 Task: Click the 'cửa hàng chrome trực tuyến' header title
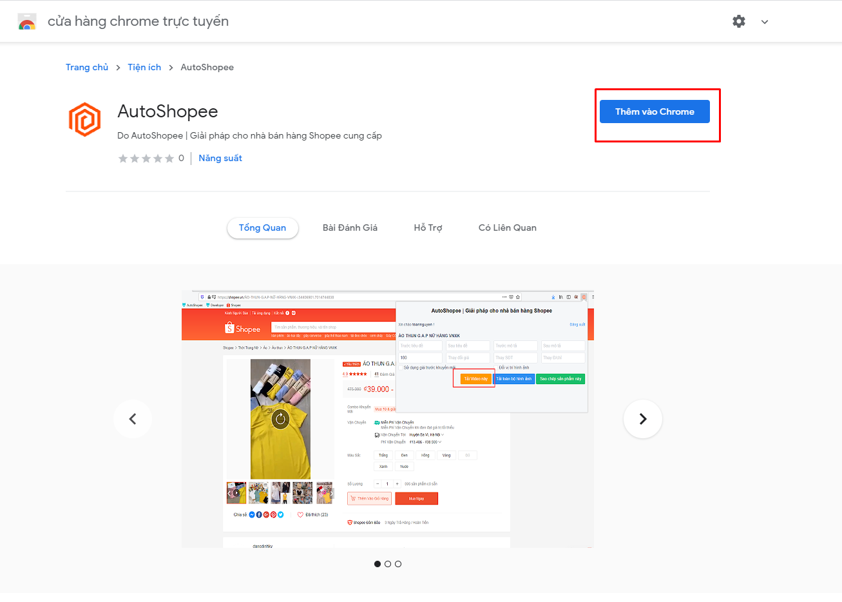pyautogui.click(x=138, y=21)
